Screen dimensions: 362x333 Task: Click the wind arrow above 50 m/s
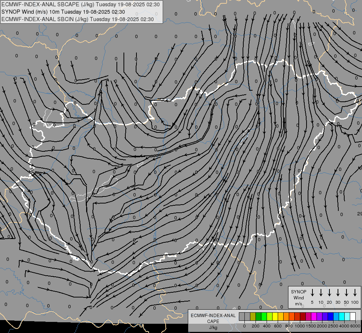pos(346,293)
